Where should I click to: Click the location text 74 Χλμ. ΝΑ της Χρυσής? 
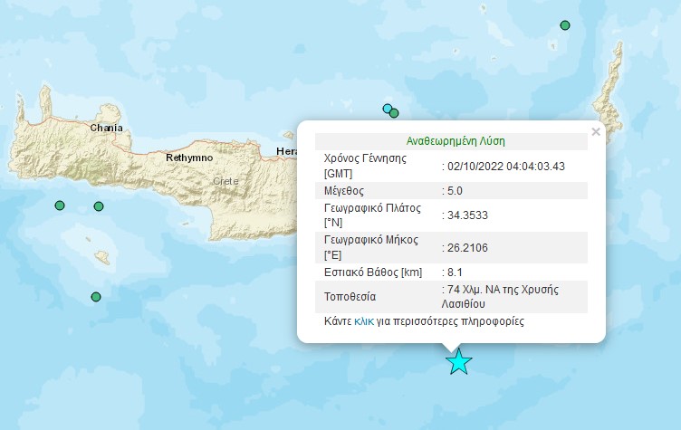pyautogui.click(x=503, y=290)
